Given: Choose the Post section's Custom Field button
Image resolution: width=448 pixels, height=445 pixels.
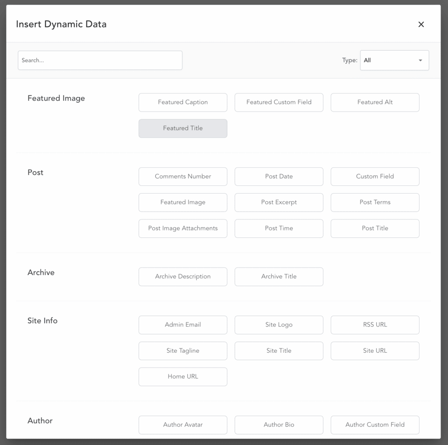Looking at the screenshot, I should click(x=375, y=177).
